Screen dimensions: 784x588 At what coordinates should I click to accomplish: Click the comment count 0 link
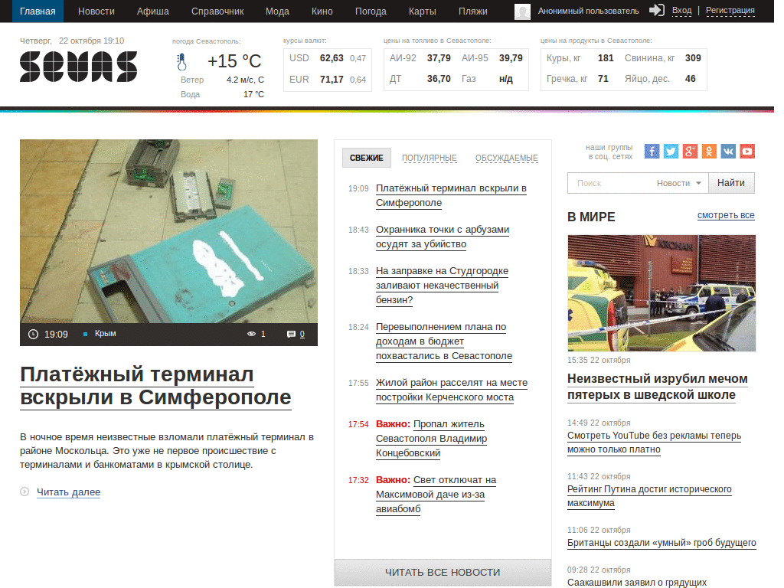click(x=302, y=334)
